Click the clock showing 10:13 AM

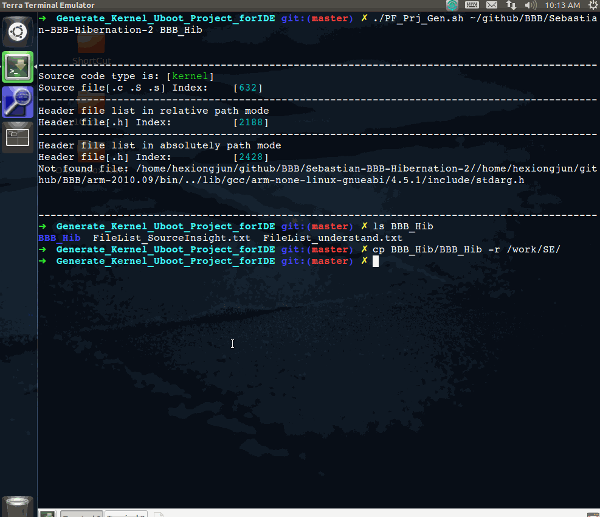click(562, 5)
